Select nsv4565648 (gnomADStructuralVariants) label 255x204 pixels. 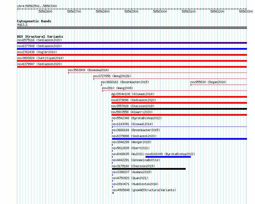pyautogui.click(x=144, y=190)
